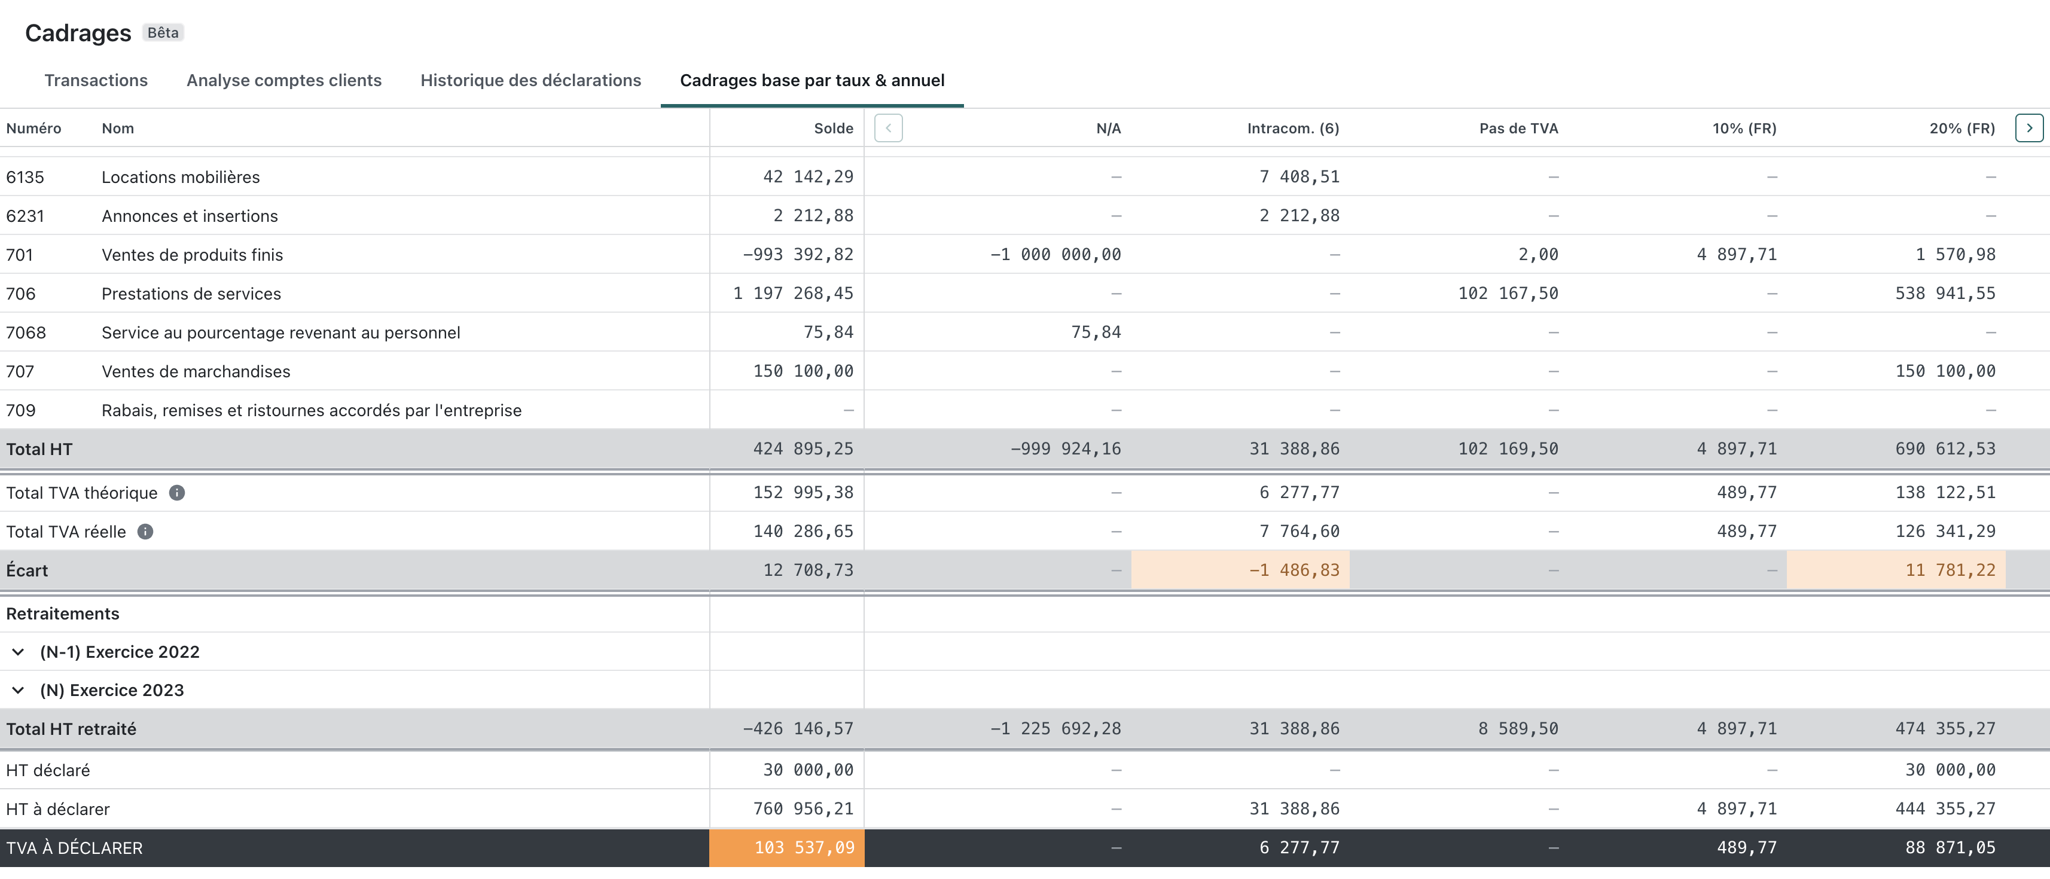2050x879 pixels.
Task: Click the info icon beside Total TVA théorique
Action: [176, 493]
